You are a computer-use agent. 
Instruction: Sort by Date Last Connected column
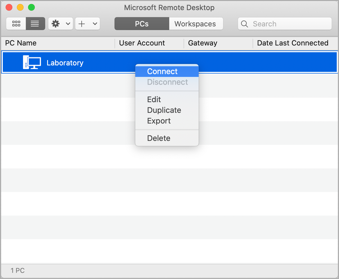tap(293, 43)
